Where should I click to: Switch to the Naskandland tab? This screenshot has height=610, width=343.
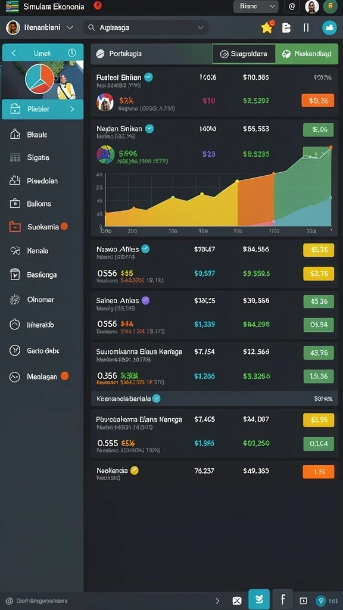tap(307, 54)
